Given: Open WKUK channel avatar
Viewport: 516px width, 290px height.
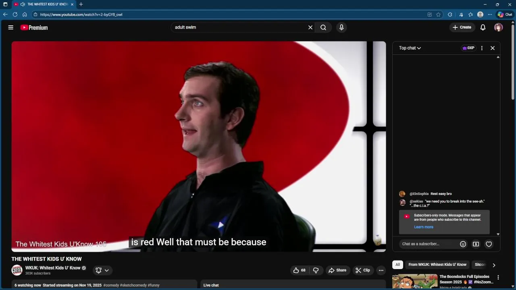Looking at the screenshot, I should (17, 270).
